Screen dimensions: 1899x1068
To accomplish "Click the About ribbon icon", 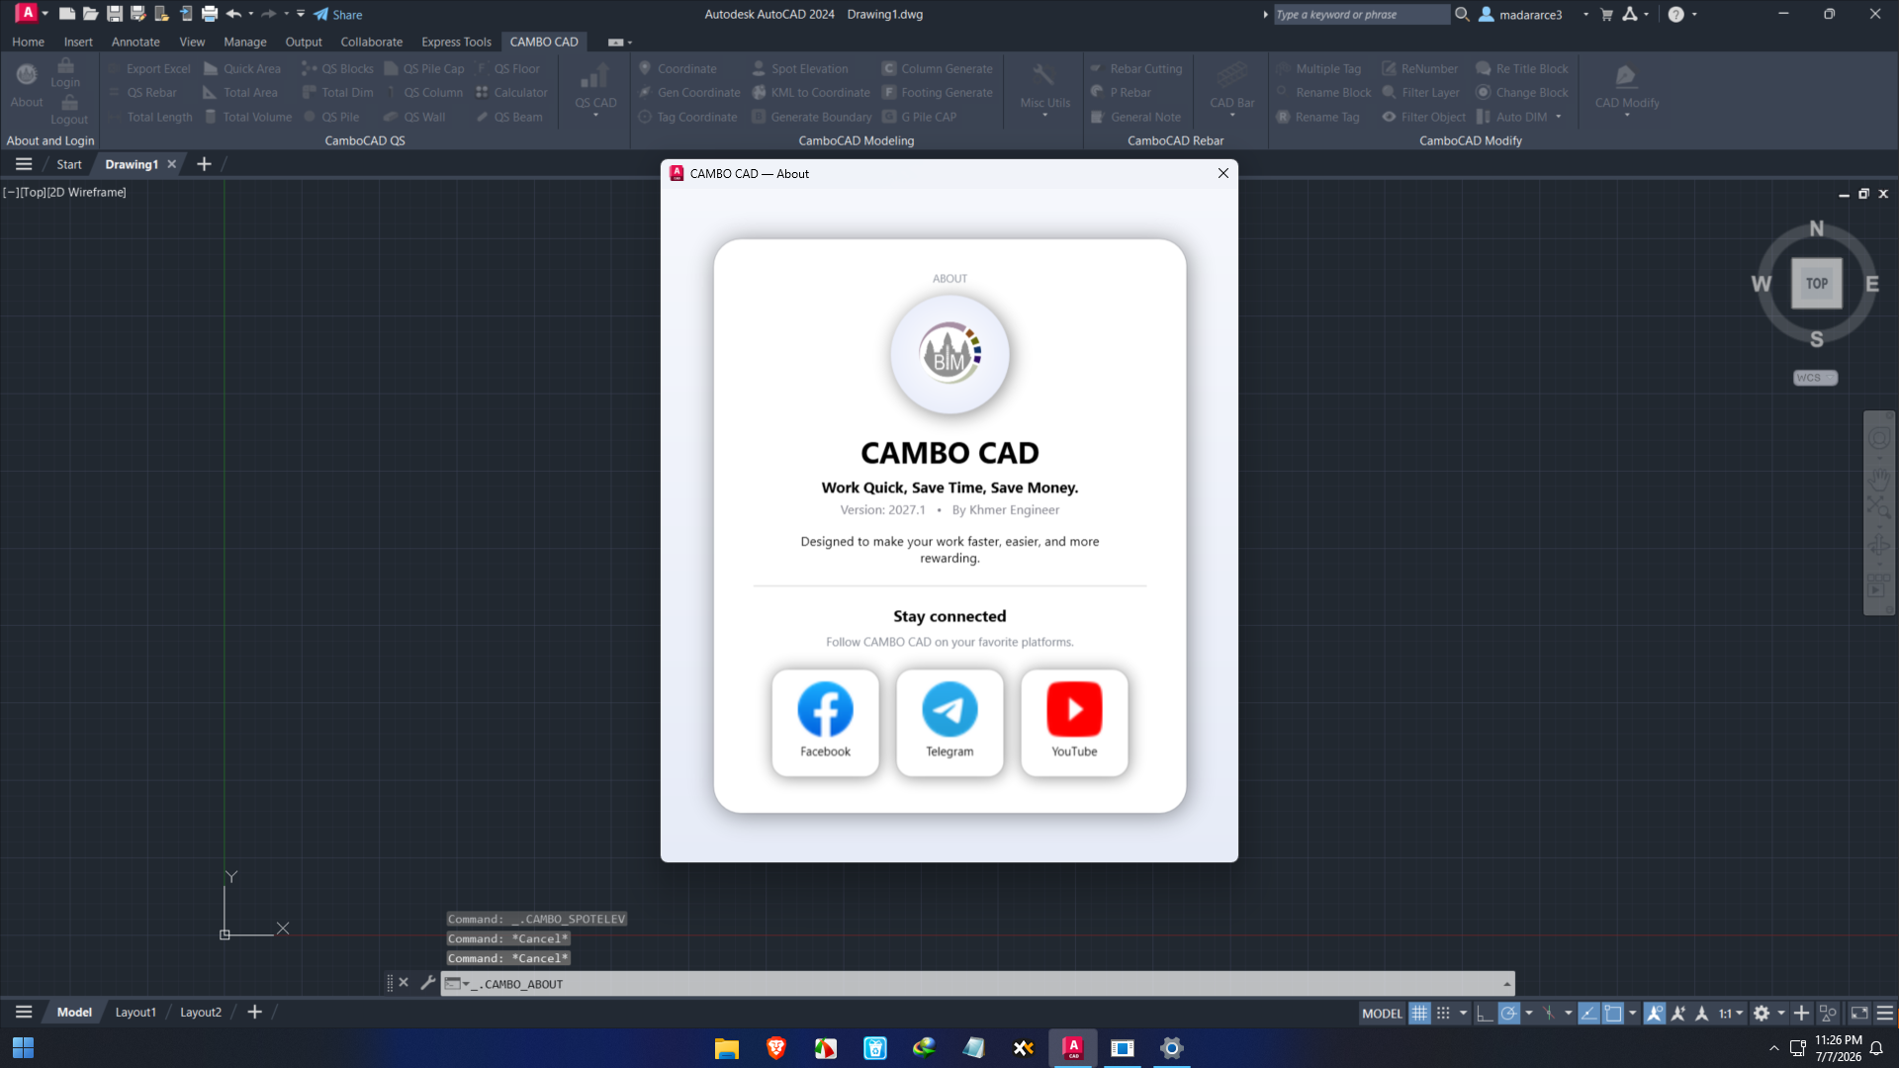I will coord(27,84).
